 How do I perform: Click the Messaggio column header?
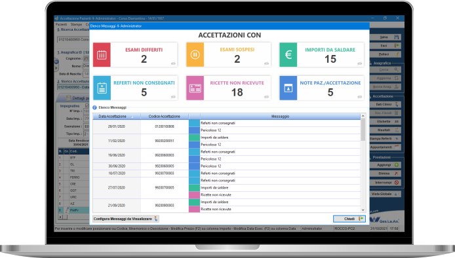tap(280, 117)
